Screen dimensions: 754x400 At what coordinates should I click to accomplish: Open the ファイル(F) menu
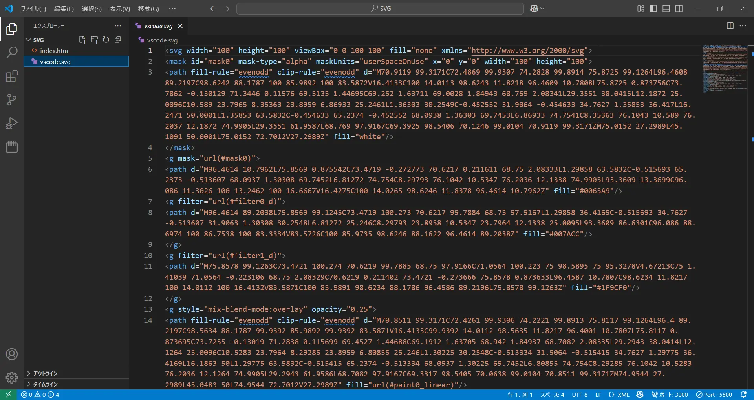coord(33,9)
